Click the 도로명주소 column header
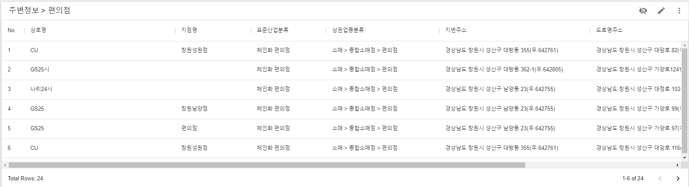This screenshot has width=689, height=187. 609,30
